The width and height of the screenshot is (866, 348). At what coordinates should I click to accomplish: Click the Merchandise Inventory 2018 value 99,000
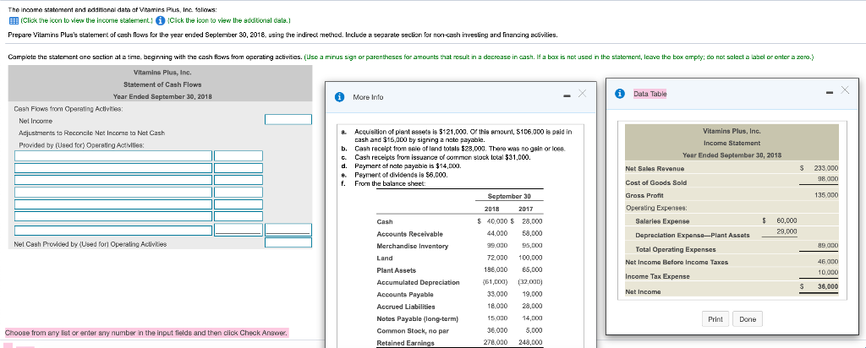tap(496, 246)
